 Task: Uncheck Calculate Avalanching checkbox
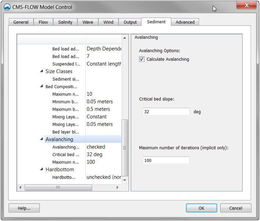tap(142, 59)
